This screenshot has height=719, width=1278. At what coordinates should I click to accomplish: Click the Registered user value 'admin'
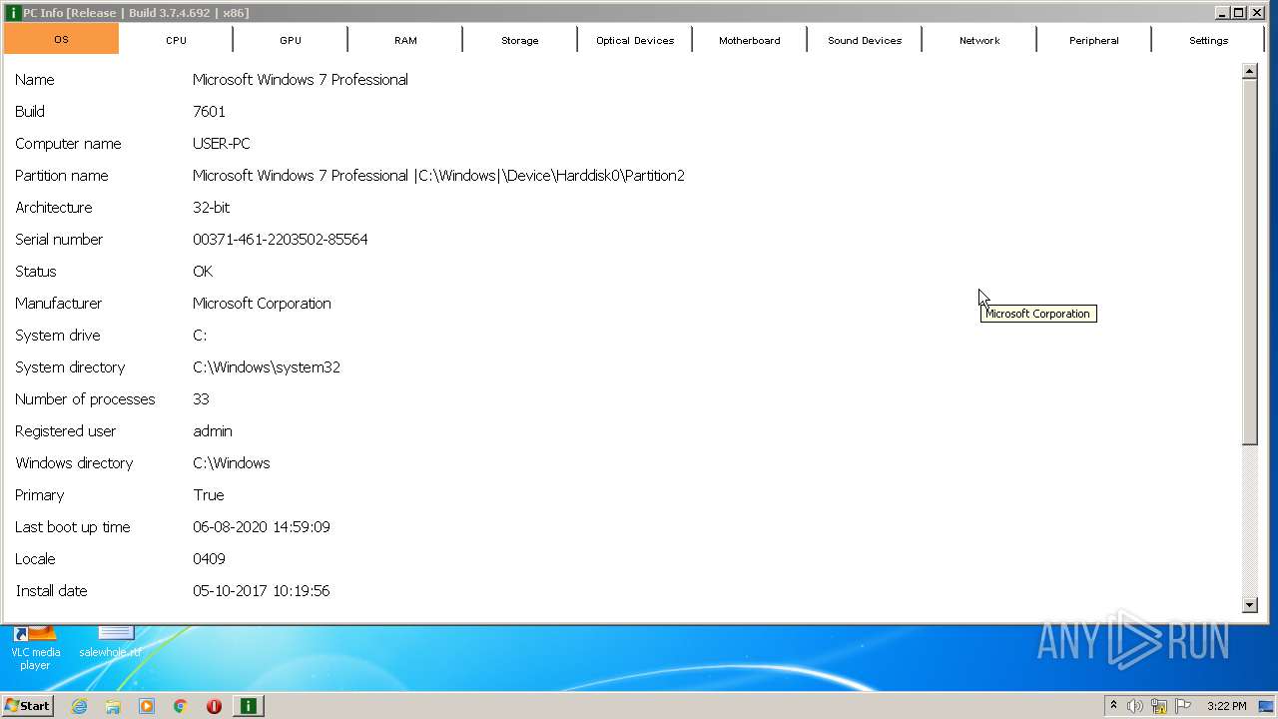(x=212, y=431)
